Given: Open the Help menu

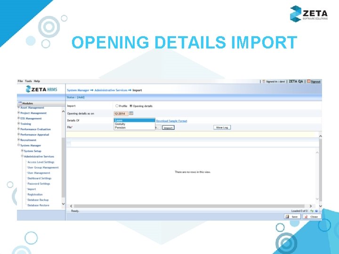Looking at the screenshot, I should [37, 81].
